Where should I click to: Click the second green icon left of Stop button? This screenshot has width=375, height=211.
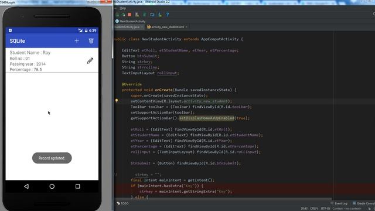click(124, 15)
